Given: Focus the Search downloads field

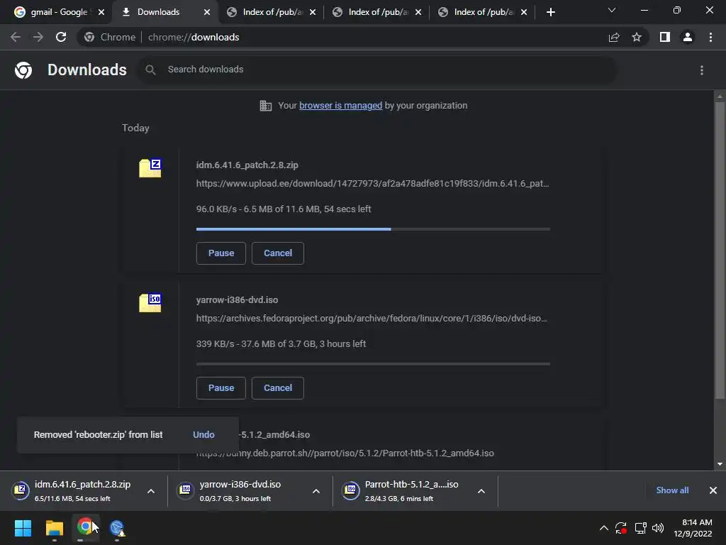Looking at the screenshot, I should coord(377,70).
